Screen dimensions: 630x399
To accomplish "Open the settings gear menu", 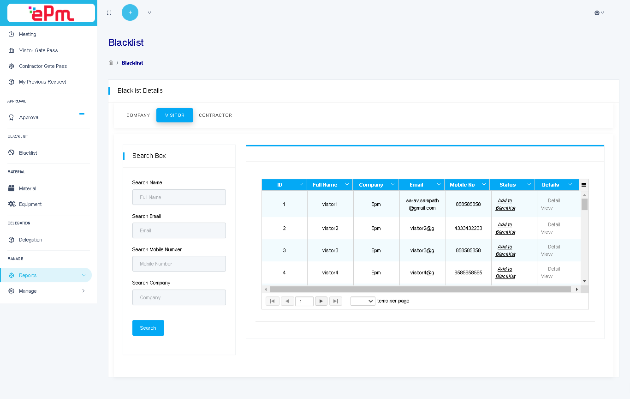I will pyautogui.click(x=599, y=13).
